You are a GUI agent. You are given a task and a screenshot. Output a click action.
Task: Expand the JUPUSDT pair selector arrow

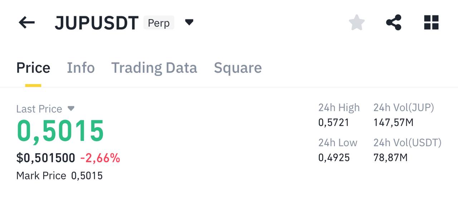pyautogui.click(x=189, y=23)
